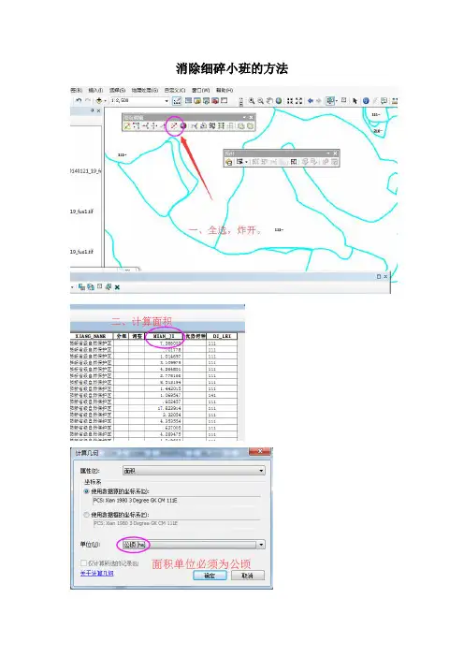Click the DI_LEI cell showing 141

[x=222, y=395]
